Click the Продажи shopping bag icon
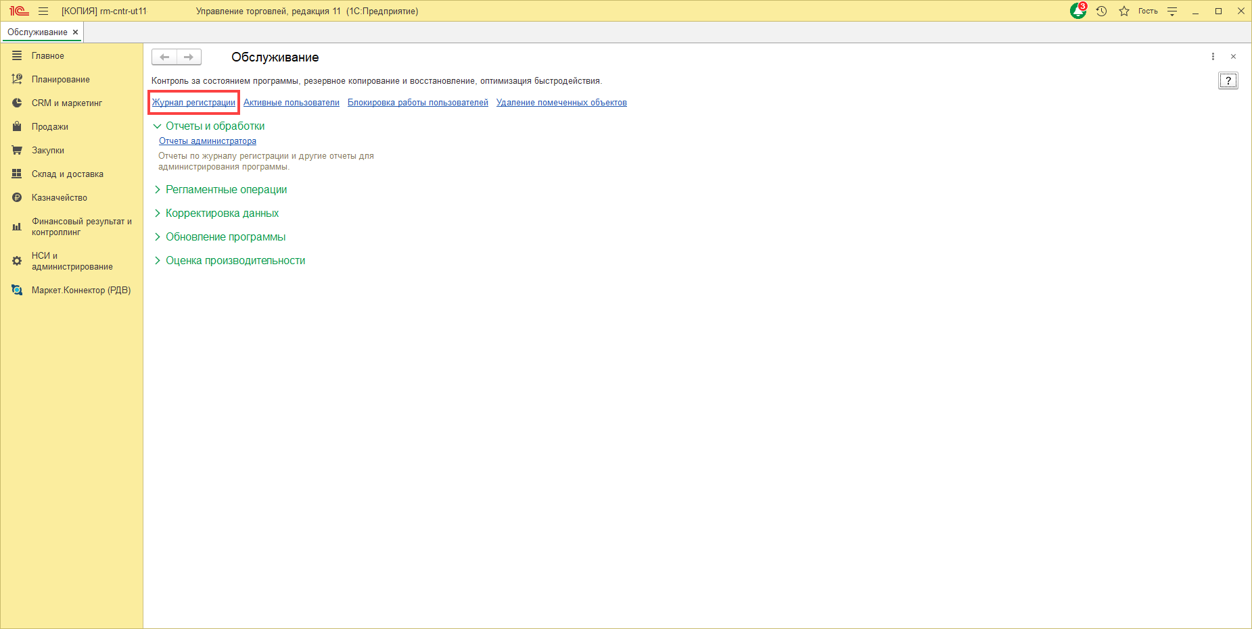Screen dimensions: 1252x629 17,126
